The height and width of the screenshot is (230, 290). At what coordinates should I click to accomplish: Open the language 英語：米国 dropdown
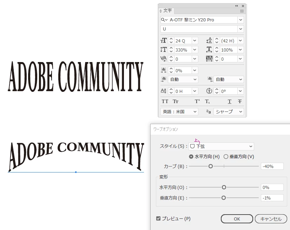179,111
